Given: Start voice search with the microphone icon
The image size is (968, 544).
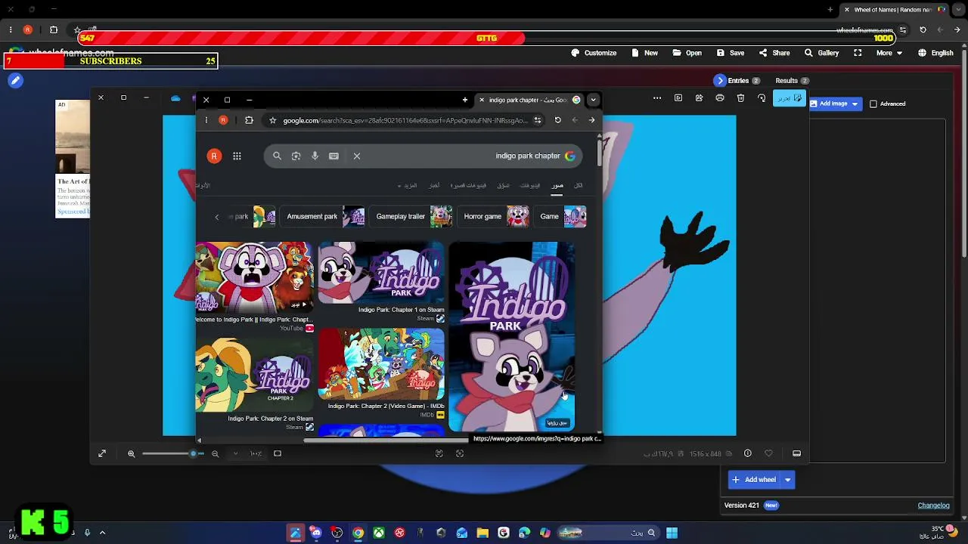Looking at the screenshot, I should 315,156.
